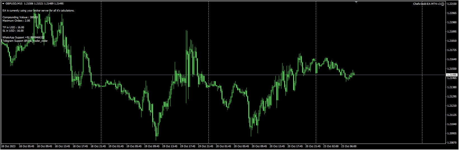Click the '19 Oct 13:45' time axis label

170,146
